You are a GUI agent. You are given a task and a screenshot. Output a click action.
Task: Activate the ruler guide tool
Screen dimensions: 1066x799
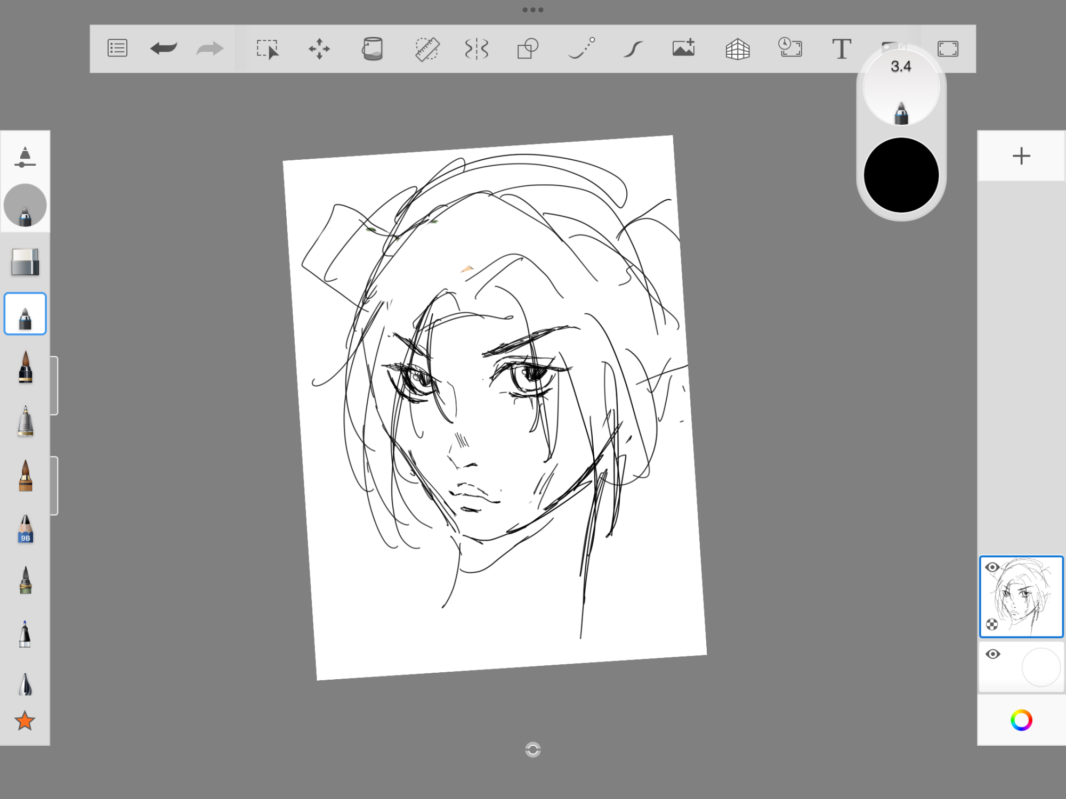pos(427,48)
